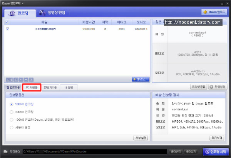Image resolution: width=231 pixels, height=158 pixels.
Task: Click the 미리보기 preview button
Action: (217, 138)
